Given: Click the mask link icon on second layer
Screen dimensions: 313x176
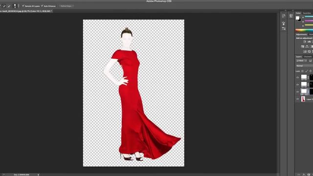Looking at the screenshot, I should point(308,85).
